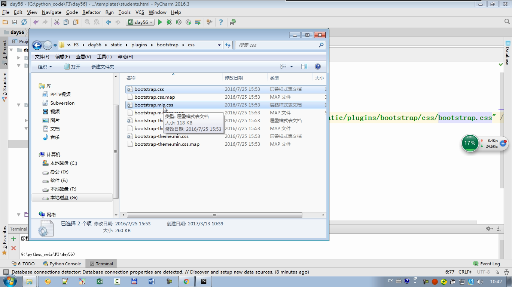This screenshot has height=287, width=512.
Task: Open Settings with the wrench icon
Action: pos(209,22)
